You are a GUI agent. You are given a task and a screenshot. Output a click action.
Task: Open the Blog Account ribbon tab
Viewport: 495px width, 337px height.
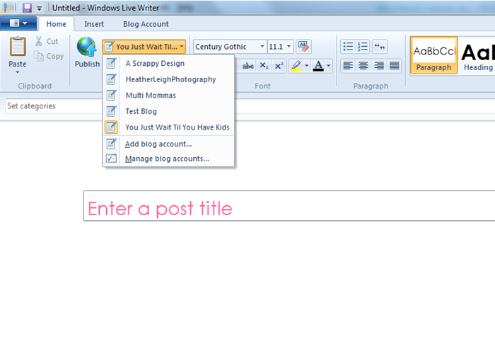tap(146, 24)
